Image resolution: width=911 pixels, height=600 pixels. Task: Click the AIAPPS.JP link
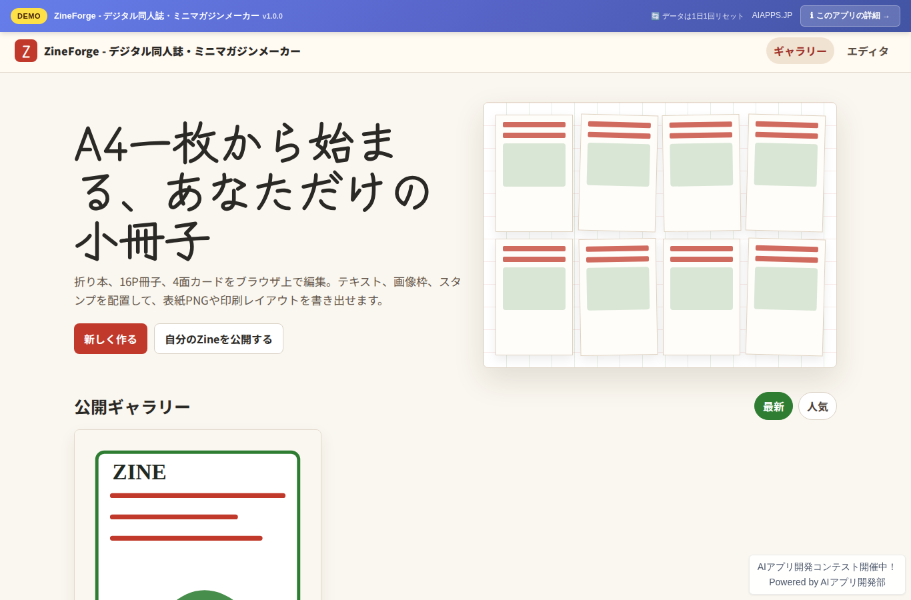(772, 15)
